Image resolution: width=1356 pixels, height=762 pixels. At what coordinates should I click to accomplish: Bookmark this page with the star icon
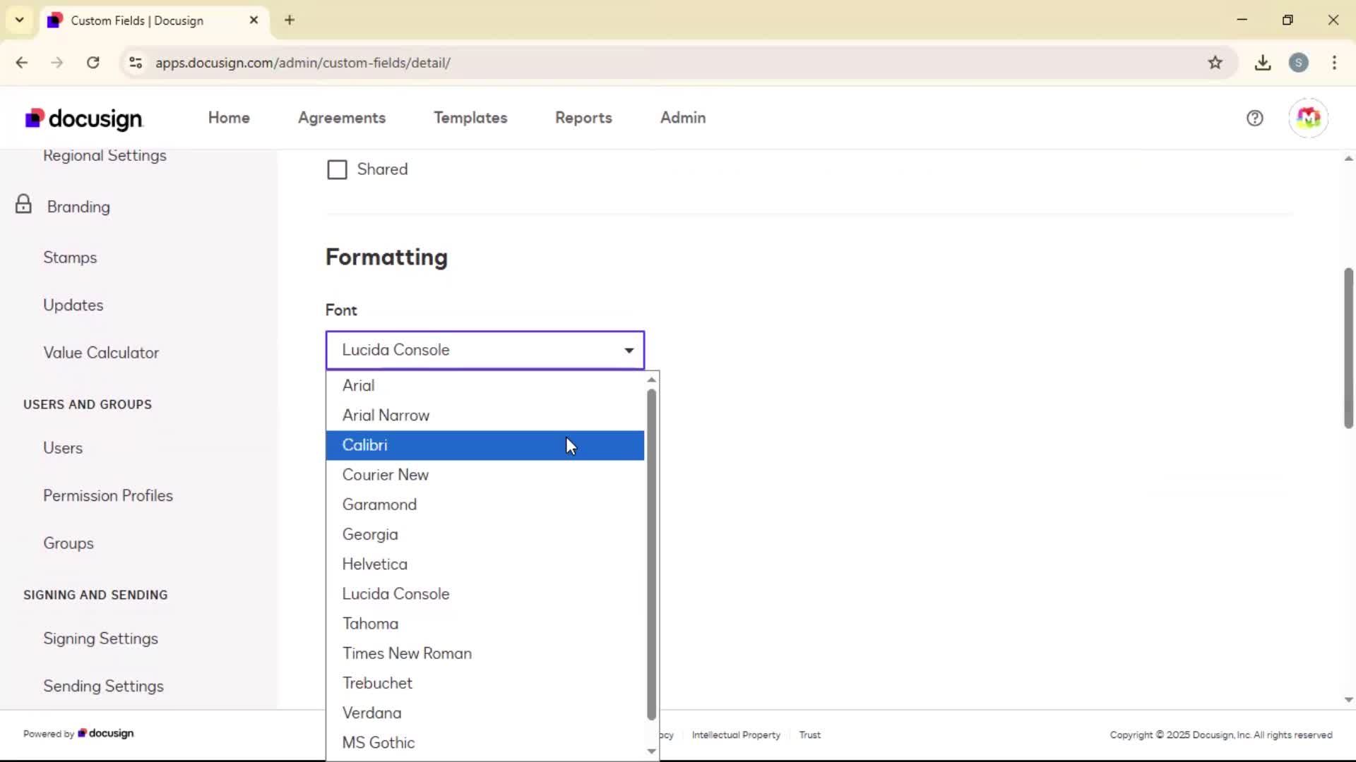[1215, 63]
